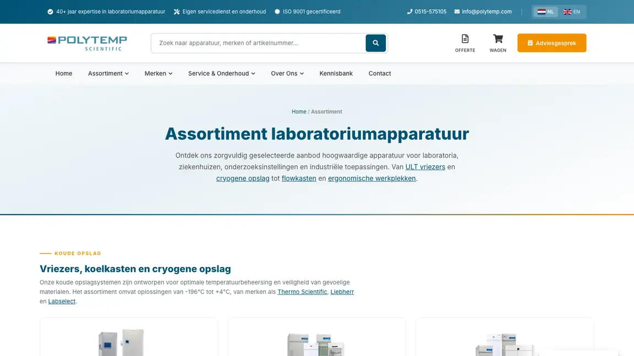Click the OFFERTE label text
This screenshot has height=356, width=634.
[465, 51]
